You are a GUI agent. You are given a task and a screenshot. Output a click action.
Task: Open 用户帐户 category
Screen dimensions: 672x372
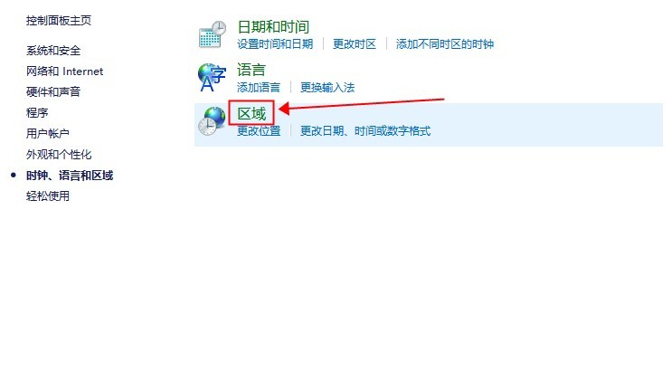[x=48, y=133]
